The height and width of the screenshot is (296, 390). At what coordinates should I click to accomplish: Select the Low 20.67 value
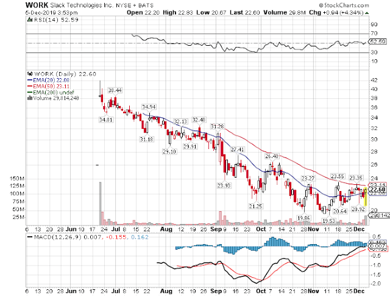pos(211,12)
